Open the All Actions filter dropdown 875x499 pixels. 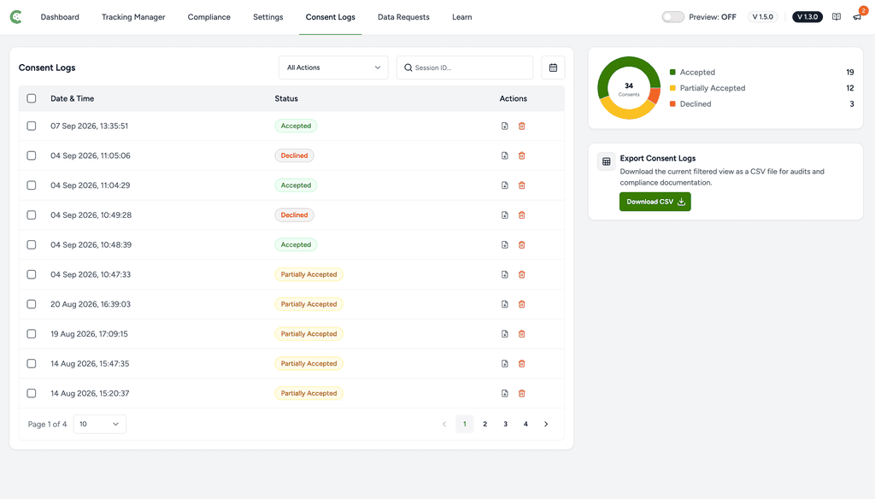[x=334, y=68]
